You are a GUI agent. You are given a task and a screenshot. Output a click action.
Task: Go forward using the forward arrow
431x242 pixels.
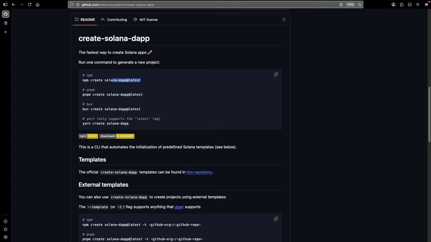point(21,5)
